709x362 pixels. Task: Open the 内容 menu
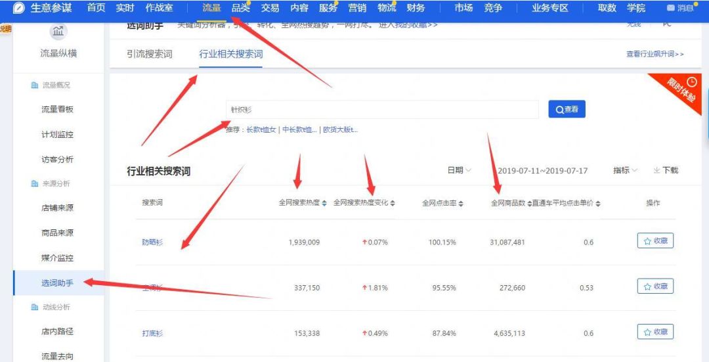coord(299,8)
